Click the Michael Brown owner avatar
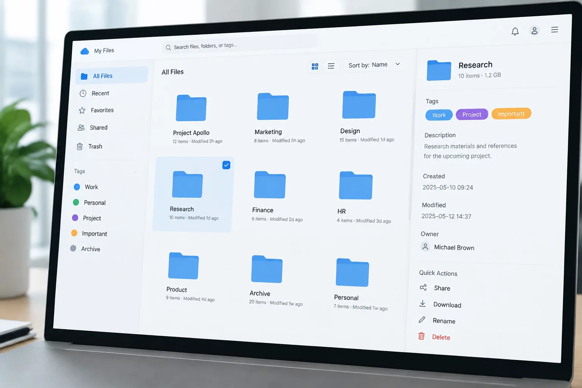 tap(425, 247)
